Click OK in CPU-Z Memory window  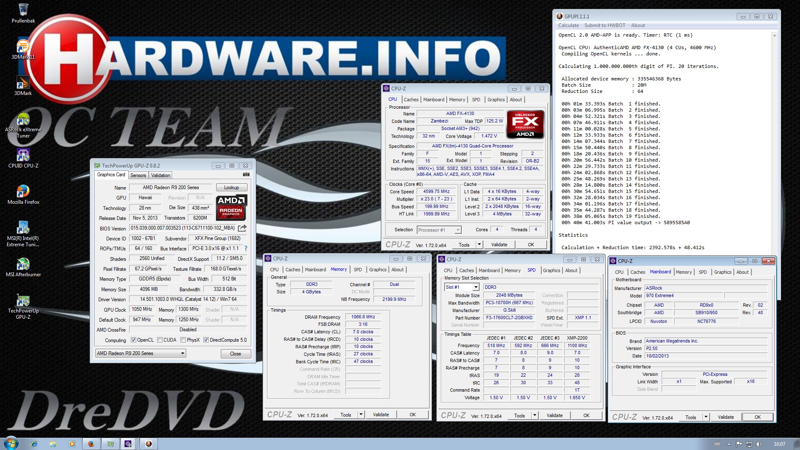coord(412,415)
